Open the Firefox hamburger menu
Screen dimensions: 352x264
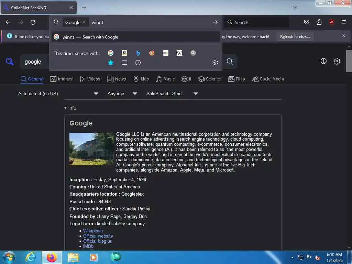tap(344, 22)
